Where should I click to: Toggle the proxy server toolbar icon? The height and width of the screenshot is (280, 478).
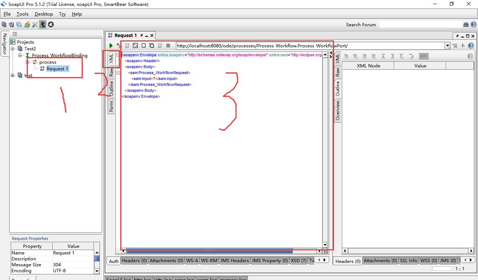(43, 24)
